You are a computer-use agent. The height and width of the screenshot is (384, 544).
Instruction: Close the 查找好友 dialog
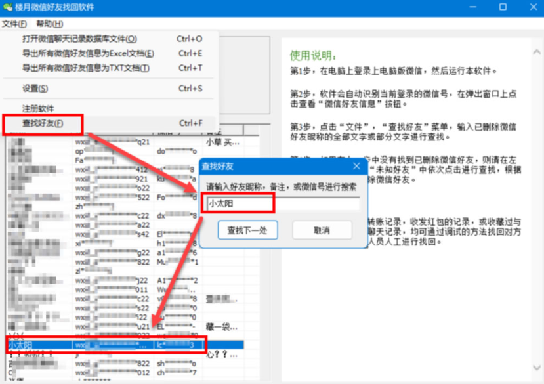point(356,166)
